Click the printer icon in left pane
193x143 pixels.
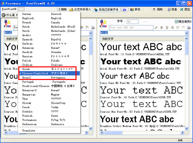[93, 28]
